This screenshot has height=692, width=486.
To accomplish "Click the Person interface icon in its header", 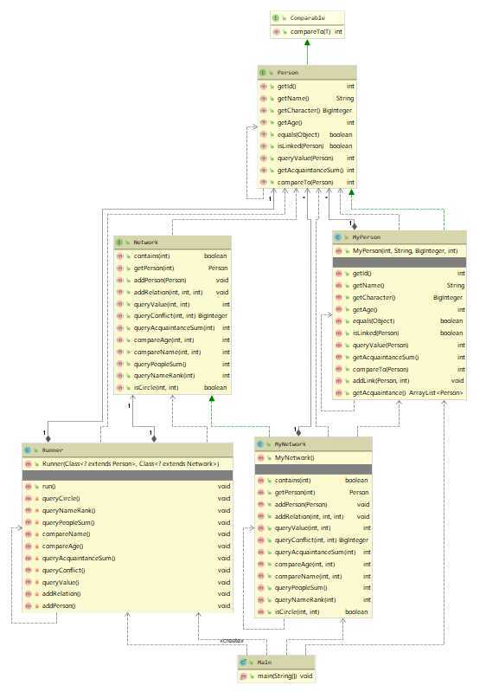I will (263, 73).
